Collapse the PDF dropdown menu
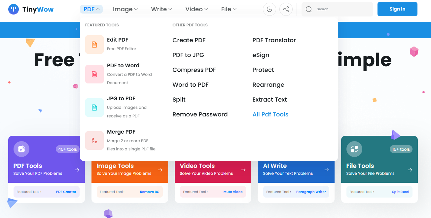Viewport: 431px width, 218px height. click(x=91, y=9)
